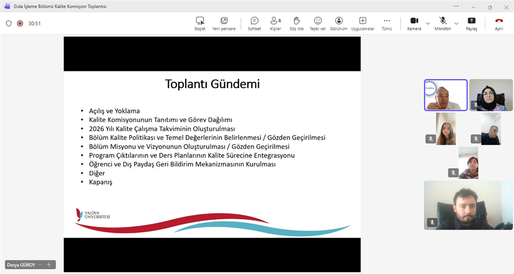Toggle the Kamera on or off
The width and height of the screenshot is (514, 274).
tap(414, 23)
